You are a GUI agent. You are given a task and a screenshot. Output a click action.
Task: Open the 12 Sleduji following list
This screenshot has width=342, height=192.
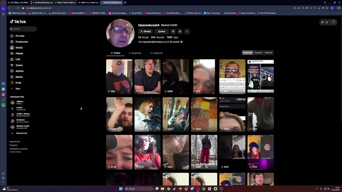(143, 37)
